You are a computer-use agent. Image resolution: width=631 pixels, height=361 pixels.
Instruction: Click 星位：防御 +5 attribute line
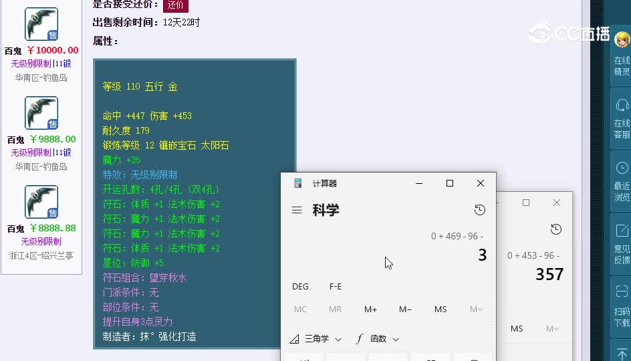pyautogui.click(x=133, y=263)
